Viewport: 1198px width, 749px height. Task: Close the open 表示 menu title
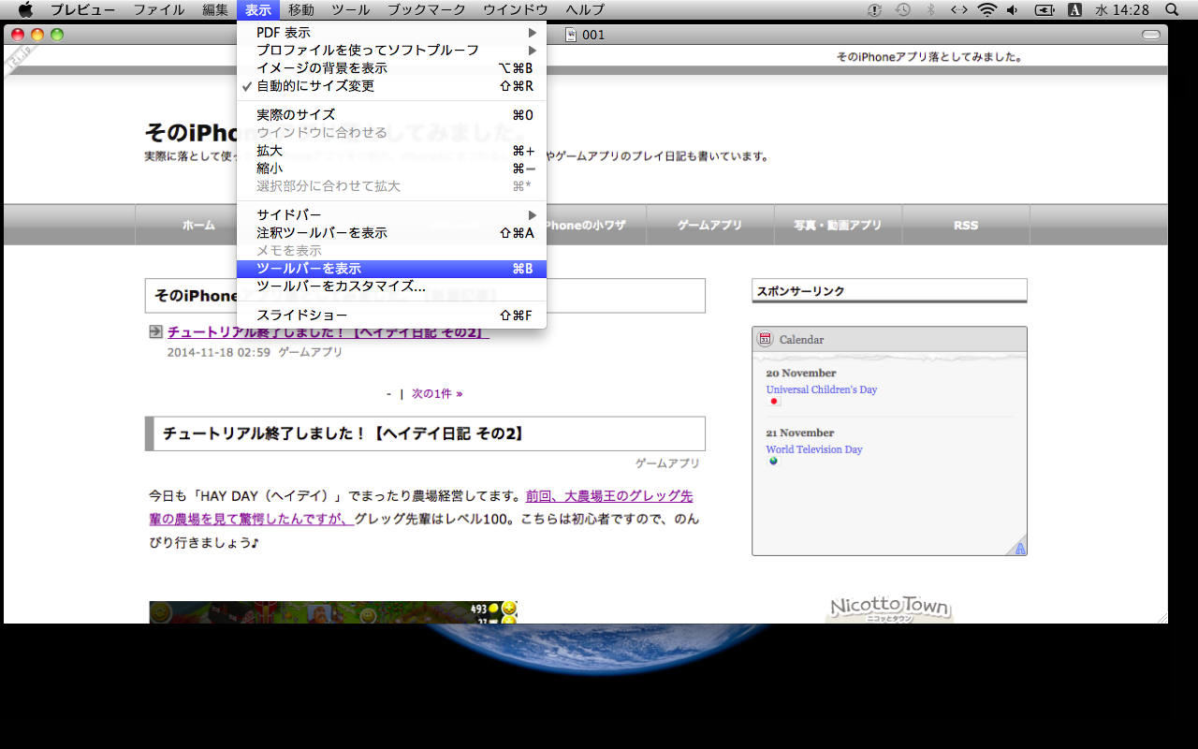[x=258, y=9]
